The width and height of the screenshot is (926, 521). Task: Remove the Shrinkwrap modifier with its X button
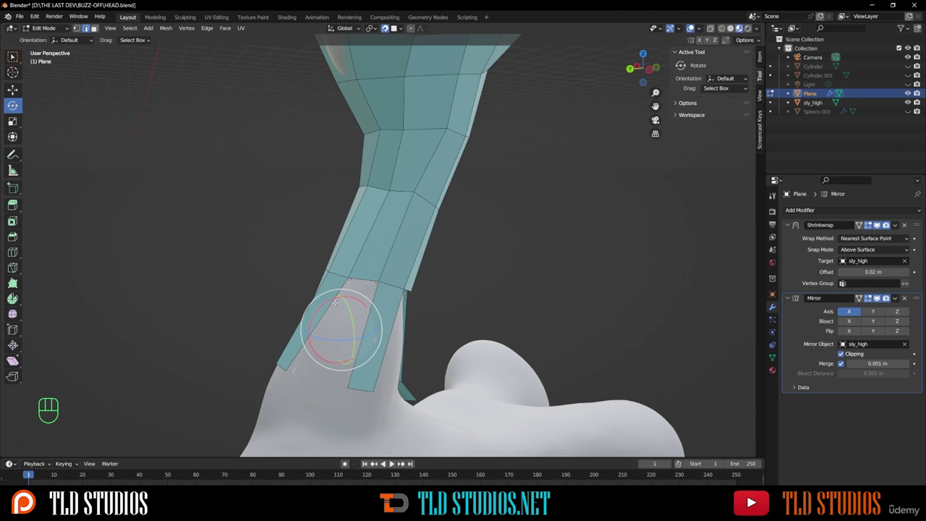(x=904, y=225)
